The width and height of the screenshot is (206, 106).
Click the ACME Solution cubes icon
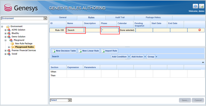(x=9, y=30)
